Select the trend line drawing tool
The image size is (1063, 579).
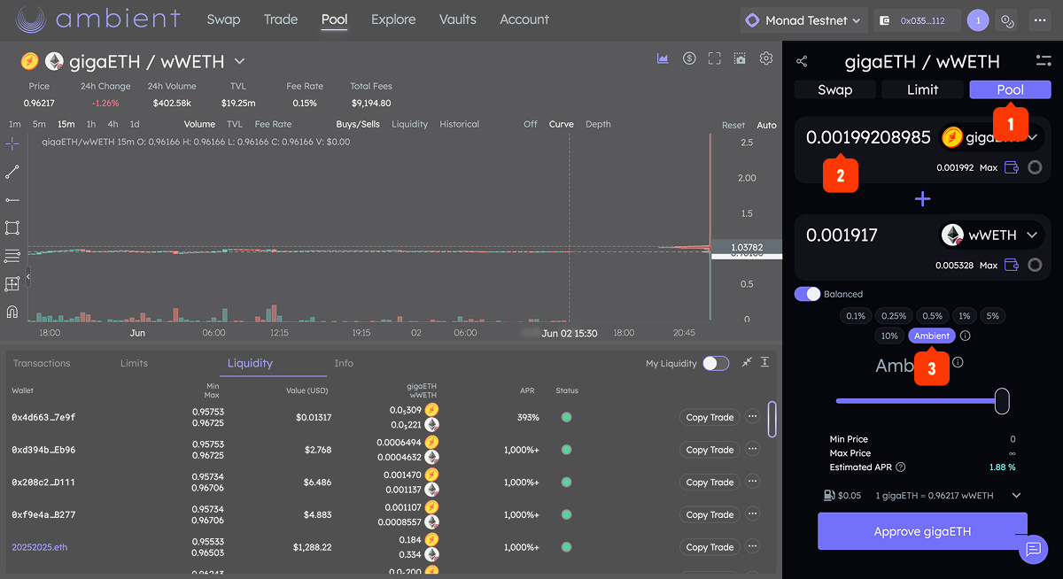click(x=12, y=172)
